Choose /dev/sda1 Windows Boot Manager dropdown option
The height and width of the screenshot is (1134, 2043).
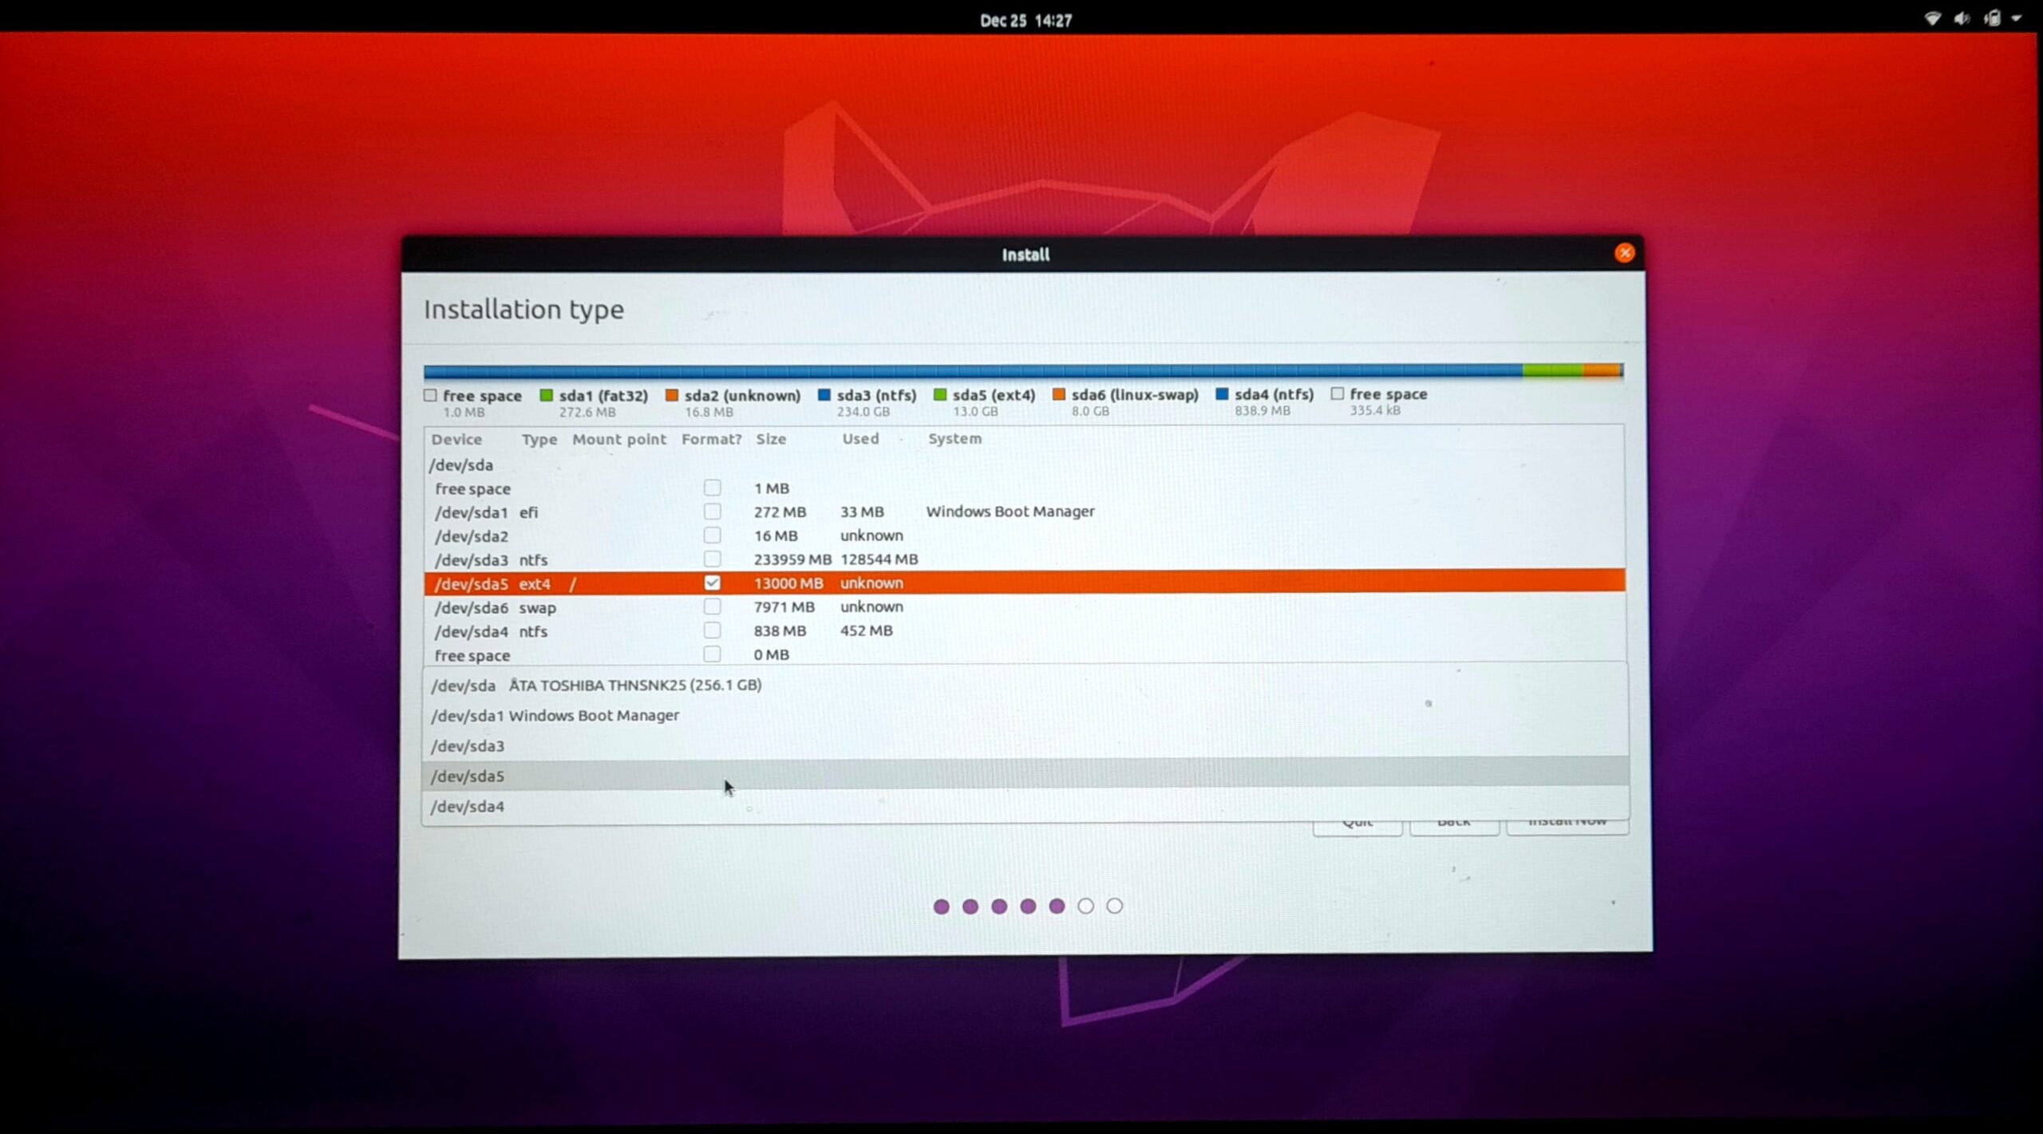click(555, 715)
